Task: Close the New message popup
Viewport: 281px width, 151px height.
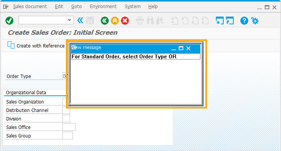Action: click(188, 48)
